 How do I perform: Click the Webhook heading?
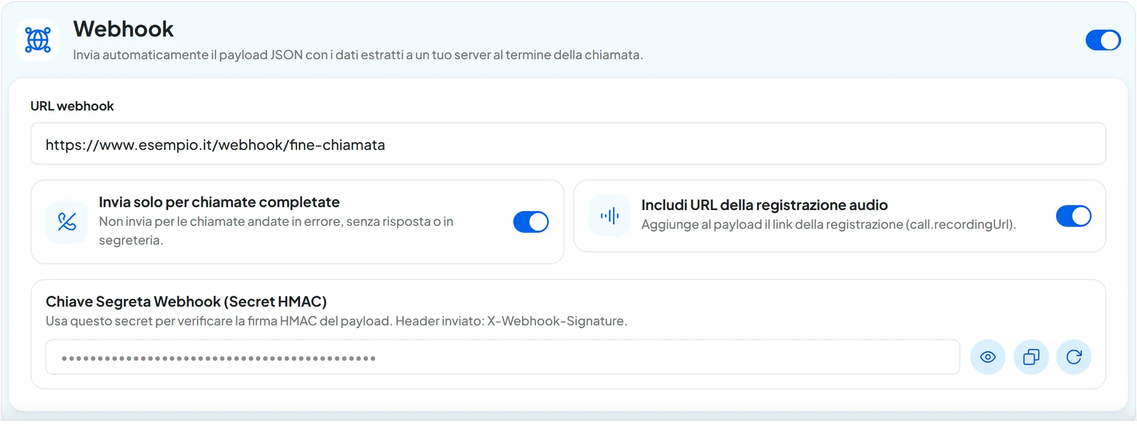(x=123, y=29)
